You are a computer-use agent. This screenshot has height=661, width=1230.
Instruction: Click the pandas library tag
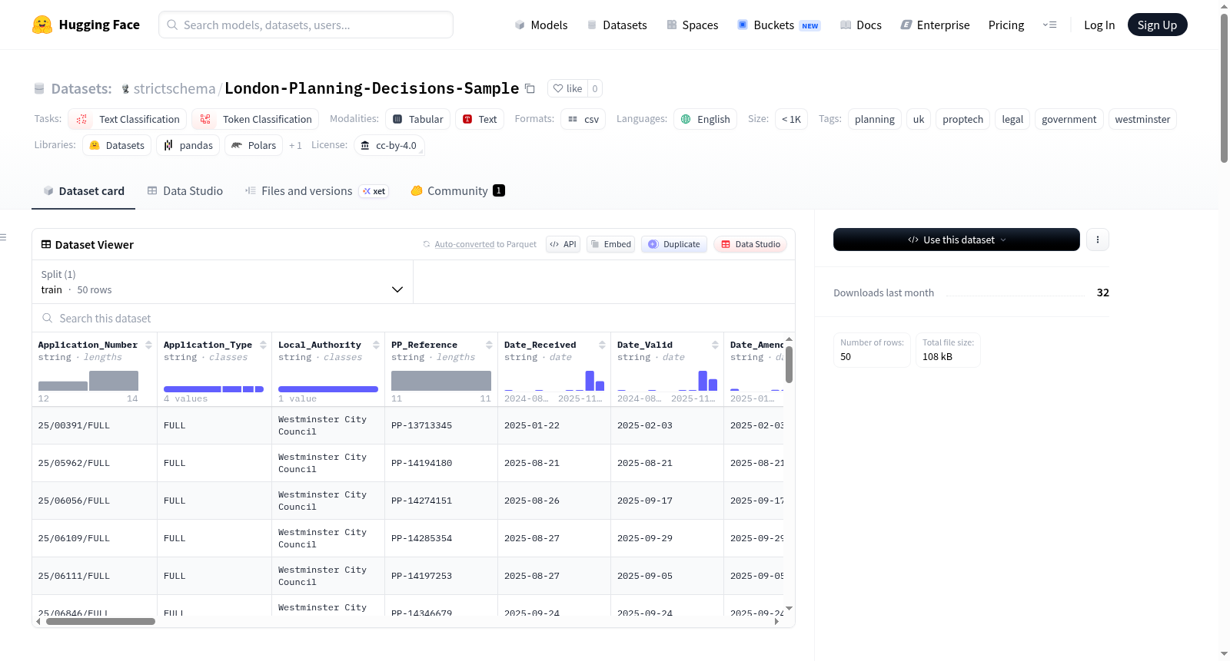click(x=188, y=145)
